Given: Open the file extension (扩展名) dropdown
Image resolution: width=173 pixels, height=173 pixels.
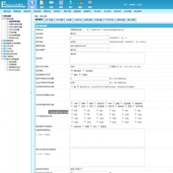Looking at the screenshot, I should 114,66.
